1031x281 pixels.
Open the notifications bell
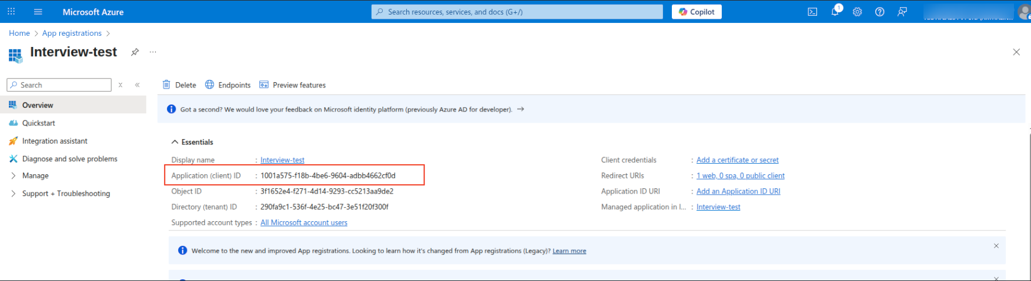tap(835, 12)
